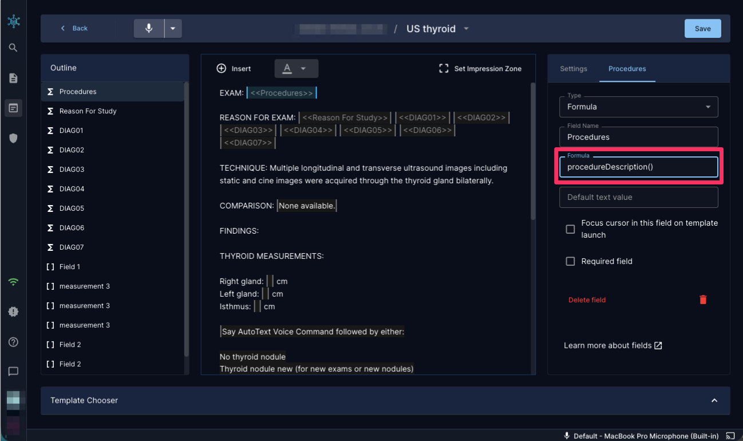Open the text color A dropdown
Screen dimensions: 743x441
[x=296, y=69]
